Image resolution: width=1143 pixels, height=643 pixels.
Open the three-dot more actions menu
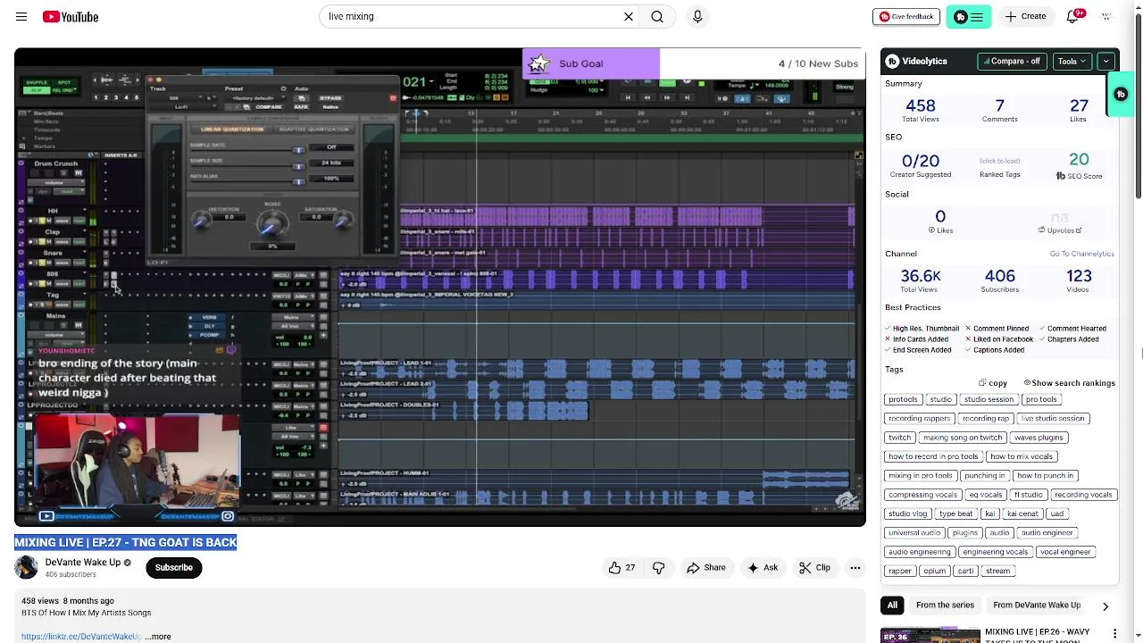click(855, 568)
